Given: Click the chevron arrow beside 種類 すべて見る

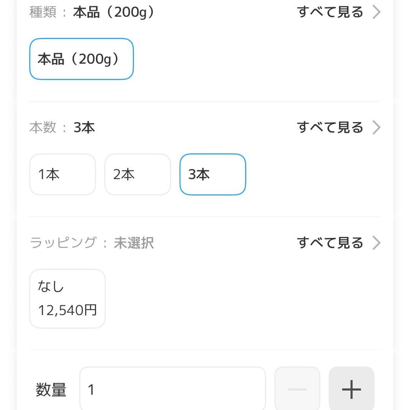Looking at the screenshot, I should 377,12.
